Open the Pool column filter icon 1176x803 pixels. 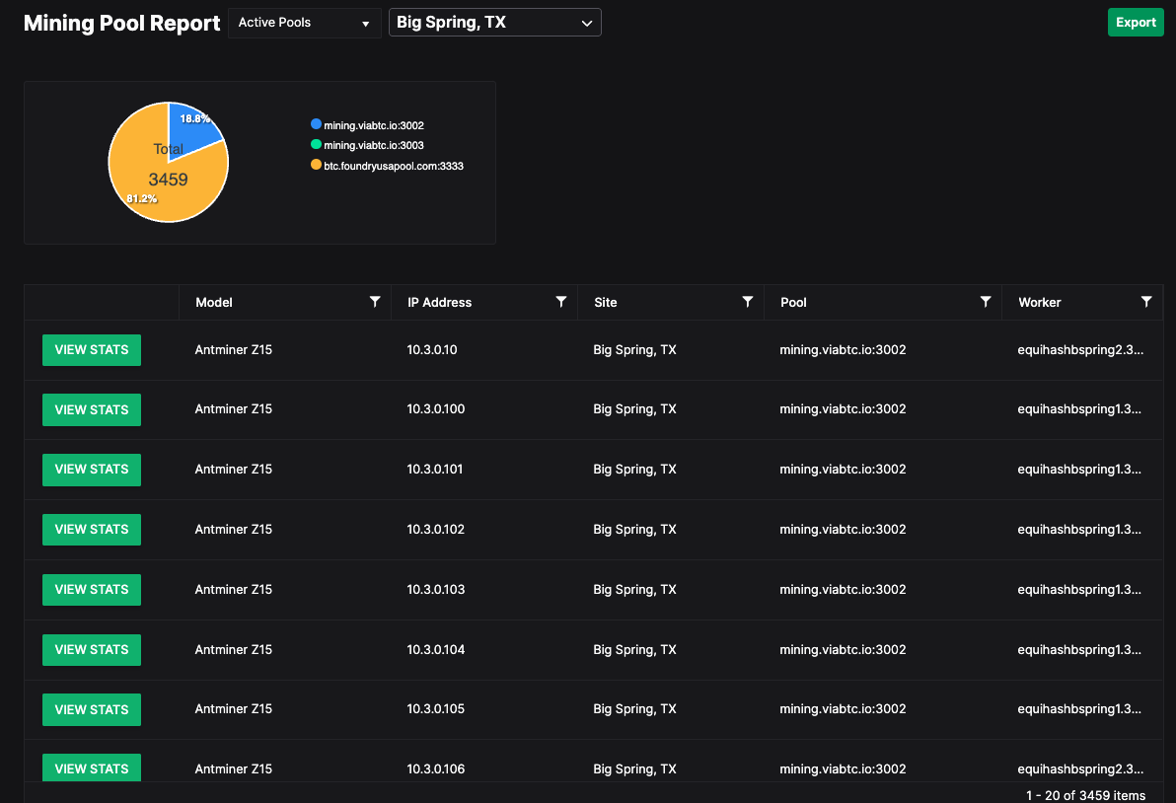[985, 302]
